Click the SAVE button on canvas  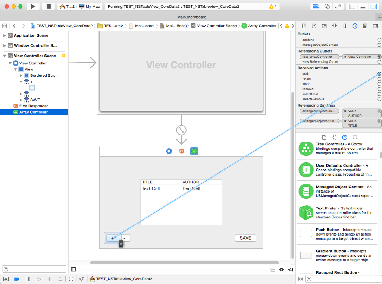click(x=245, y=238)
